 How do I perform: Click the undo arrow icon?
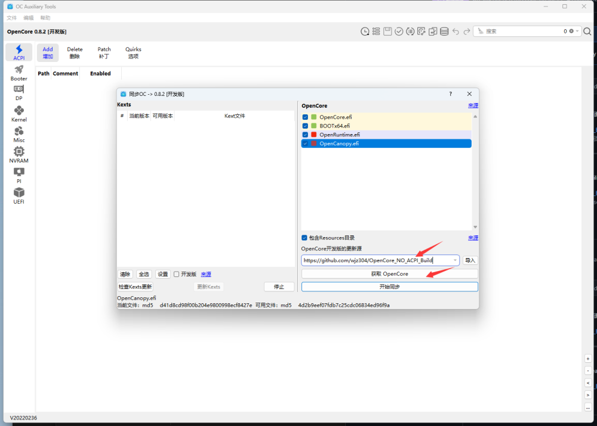456,32
